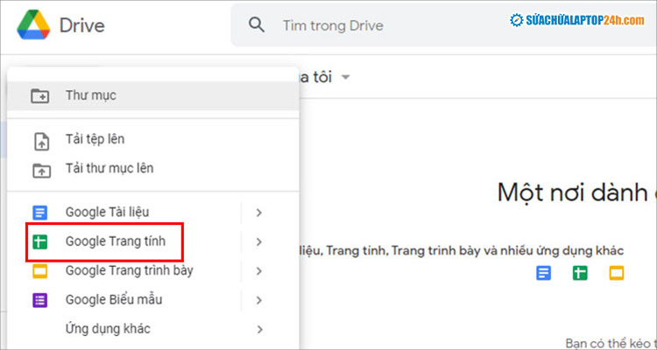Image resolution: width=657 pixels, height=350 pixels.
Task: Select Google Trang tính
Action: pyautogui.click(x=116, y=241)
